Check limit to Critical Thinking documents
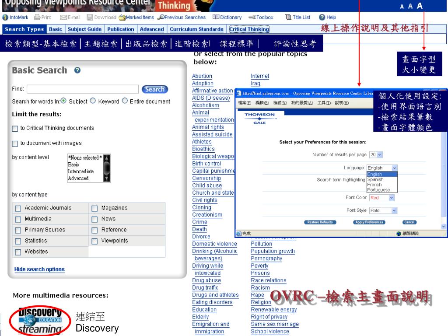The image size is (448, 336). [15, 129]
